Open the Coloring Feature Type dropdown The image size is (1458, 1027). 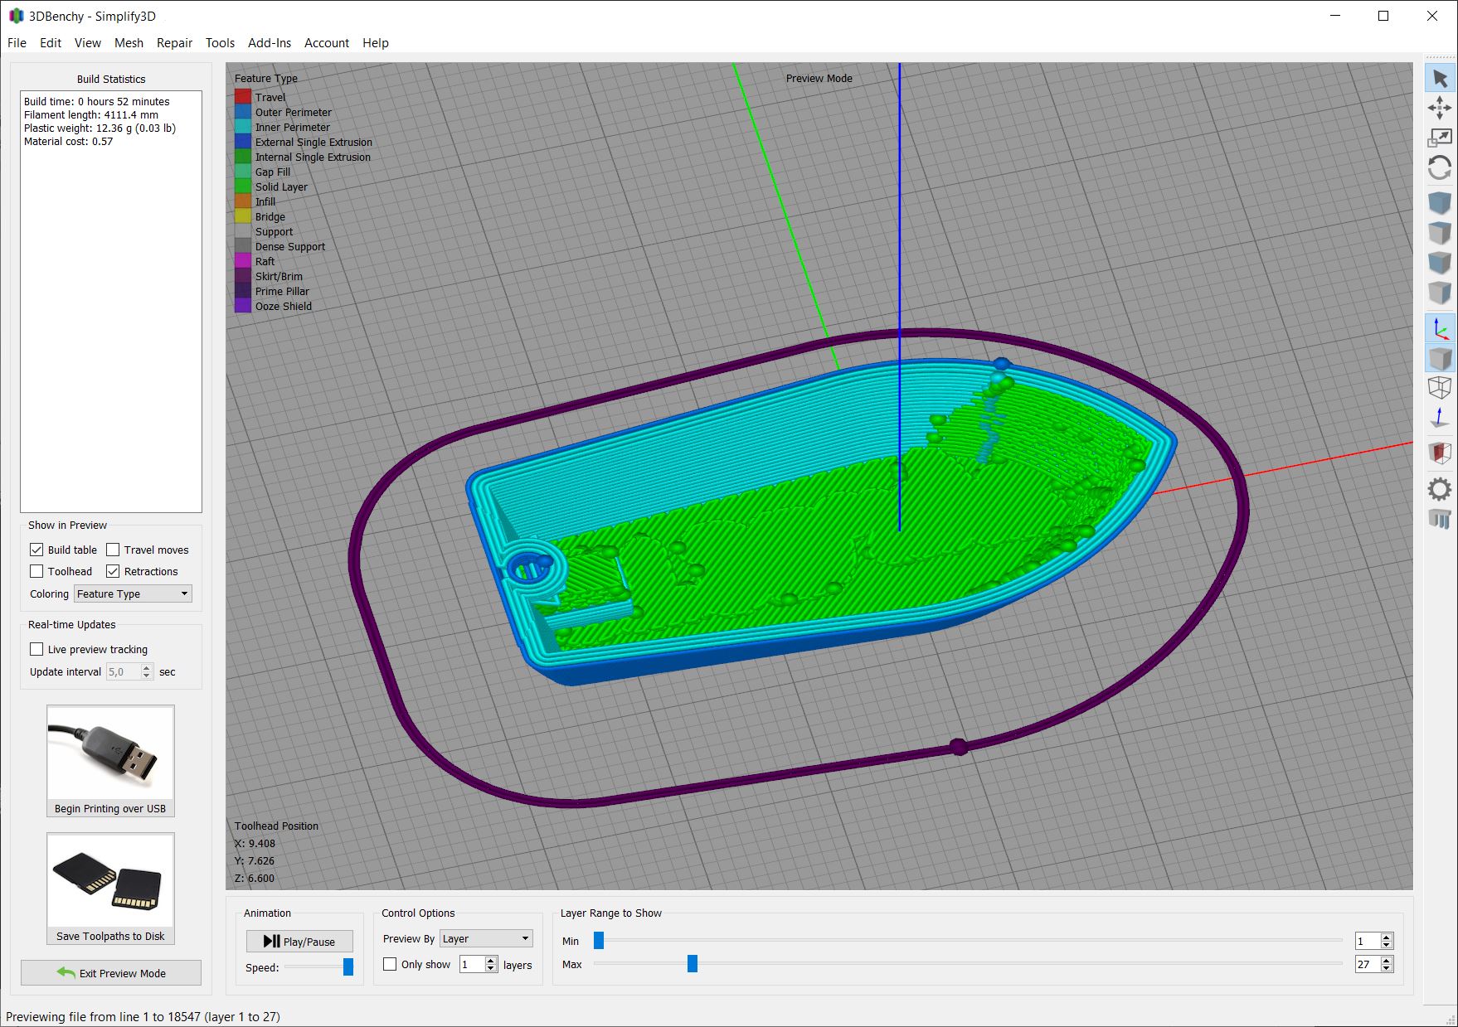133,593
